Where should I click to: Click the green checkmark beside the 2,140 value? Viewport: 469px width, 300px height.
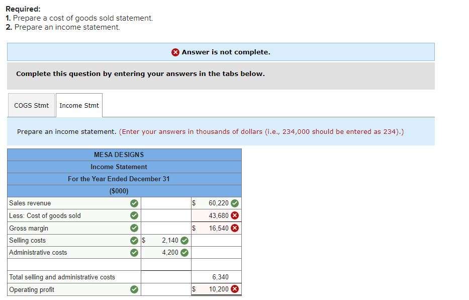point(184,241)
